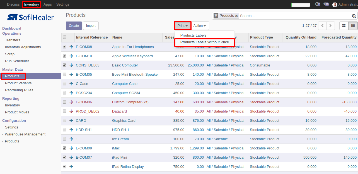This screenshot has height=174, width=358.
Task: Uncheck the CONS_DEL03 row checkbox
Action: [x=65, y=65]
